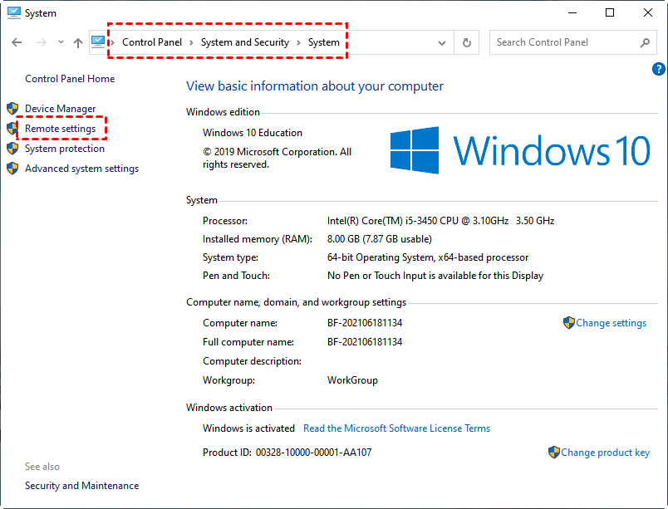
Task: Open Read the Microsoft Software License Terms
Action: click(396, 428)
